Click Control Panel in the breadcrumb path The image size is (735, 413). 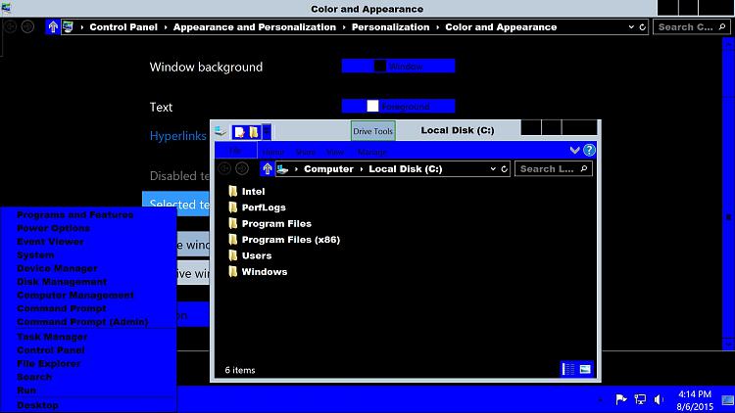pos(123,27)
